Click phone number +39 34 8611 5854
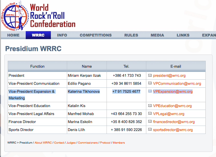Screen dimensions: 216x157 coord(126,84)
